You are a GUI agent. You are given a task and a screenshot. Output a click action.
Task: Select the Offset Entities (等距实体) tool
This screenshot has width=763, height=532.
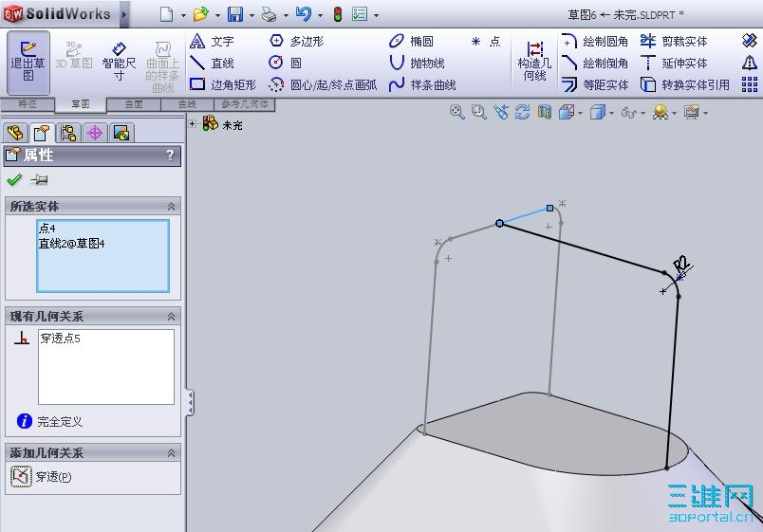coord(595,84)
